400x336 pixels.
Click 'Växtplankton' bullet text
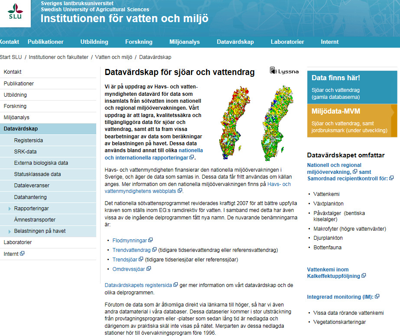(328, 204)
